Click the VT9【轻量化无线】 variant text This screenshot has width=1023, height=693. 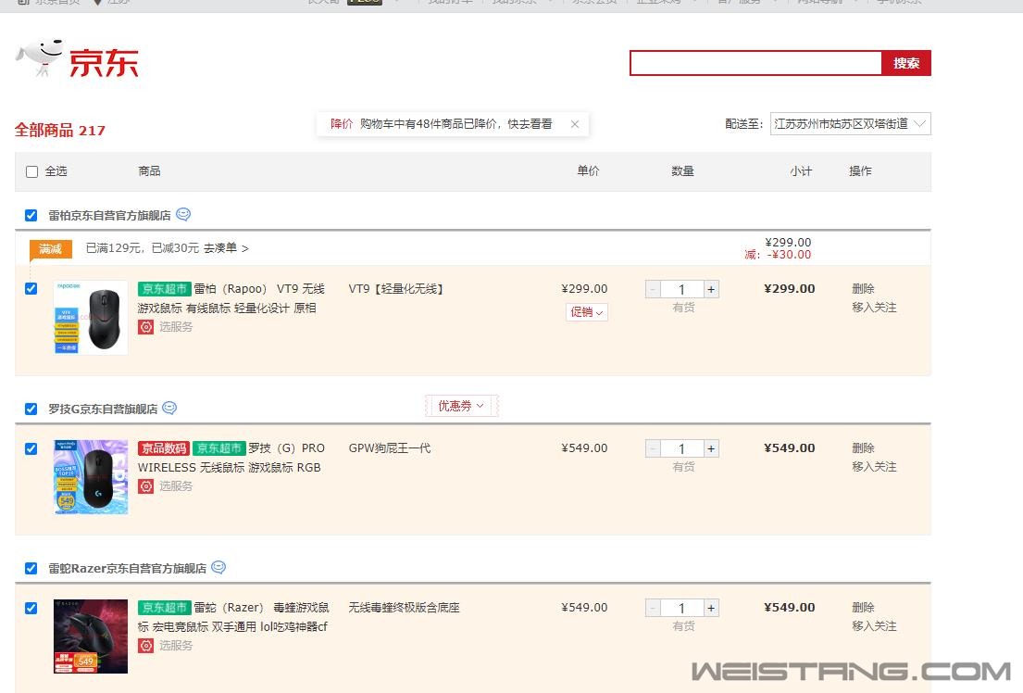395,289
